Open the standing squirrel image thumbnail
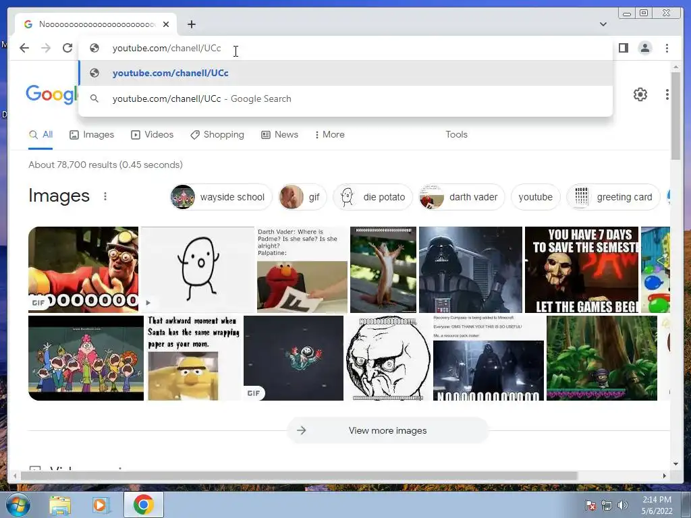Screen dimensions: 691x518 (383, 270)
